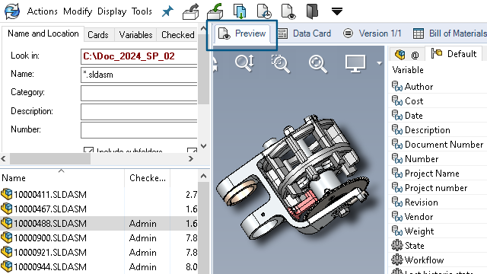The width and height of the screenshot is (487, 274).
Task: Activate the zoom to area tool
Action: tap(281, 64)
